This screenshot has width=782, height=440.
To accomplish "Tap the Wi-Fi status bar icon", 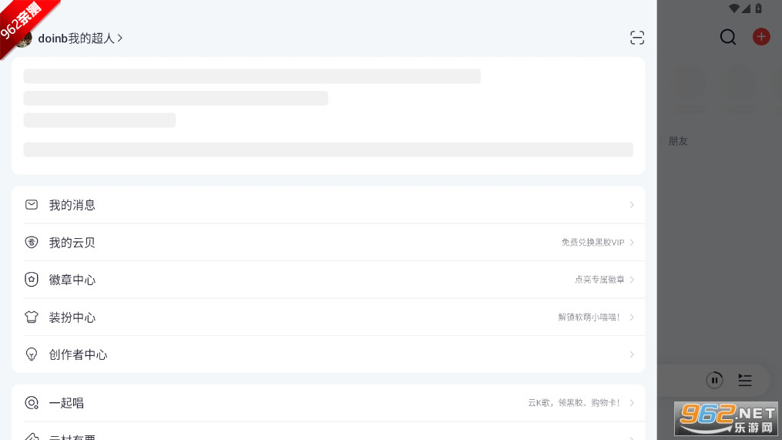I will (734, 8).
